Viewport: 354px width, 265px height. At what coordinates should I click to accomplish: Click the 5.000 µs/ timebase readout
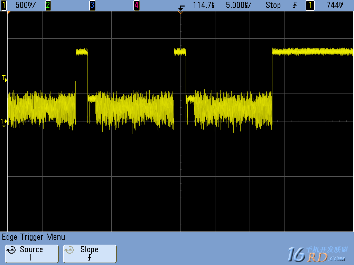239,5
